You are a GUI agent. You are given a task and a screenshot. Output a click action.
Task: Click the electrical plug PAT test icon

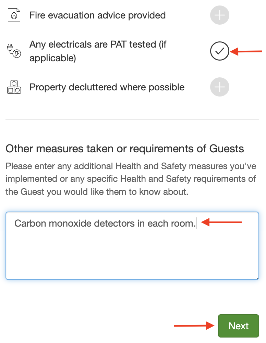[14, 51]
